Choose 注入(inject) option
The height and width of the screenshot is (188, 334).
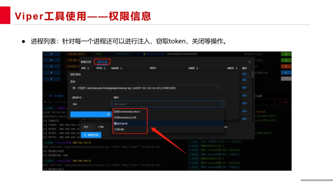(x=121, y=123)
